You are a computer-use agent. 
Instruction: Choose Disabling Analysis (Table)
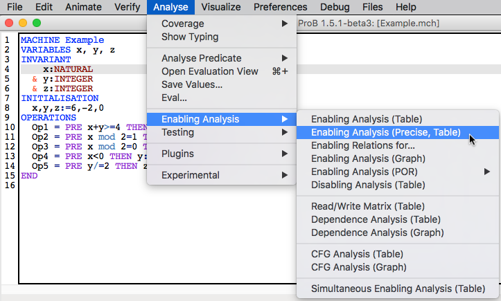pyautogui.click(x=368, y=185)
